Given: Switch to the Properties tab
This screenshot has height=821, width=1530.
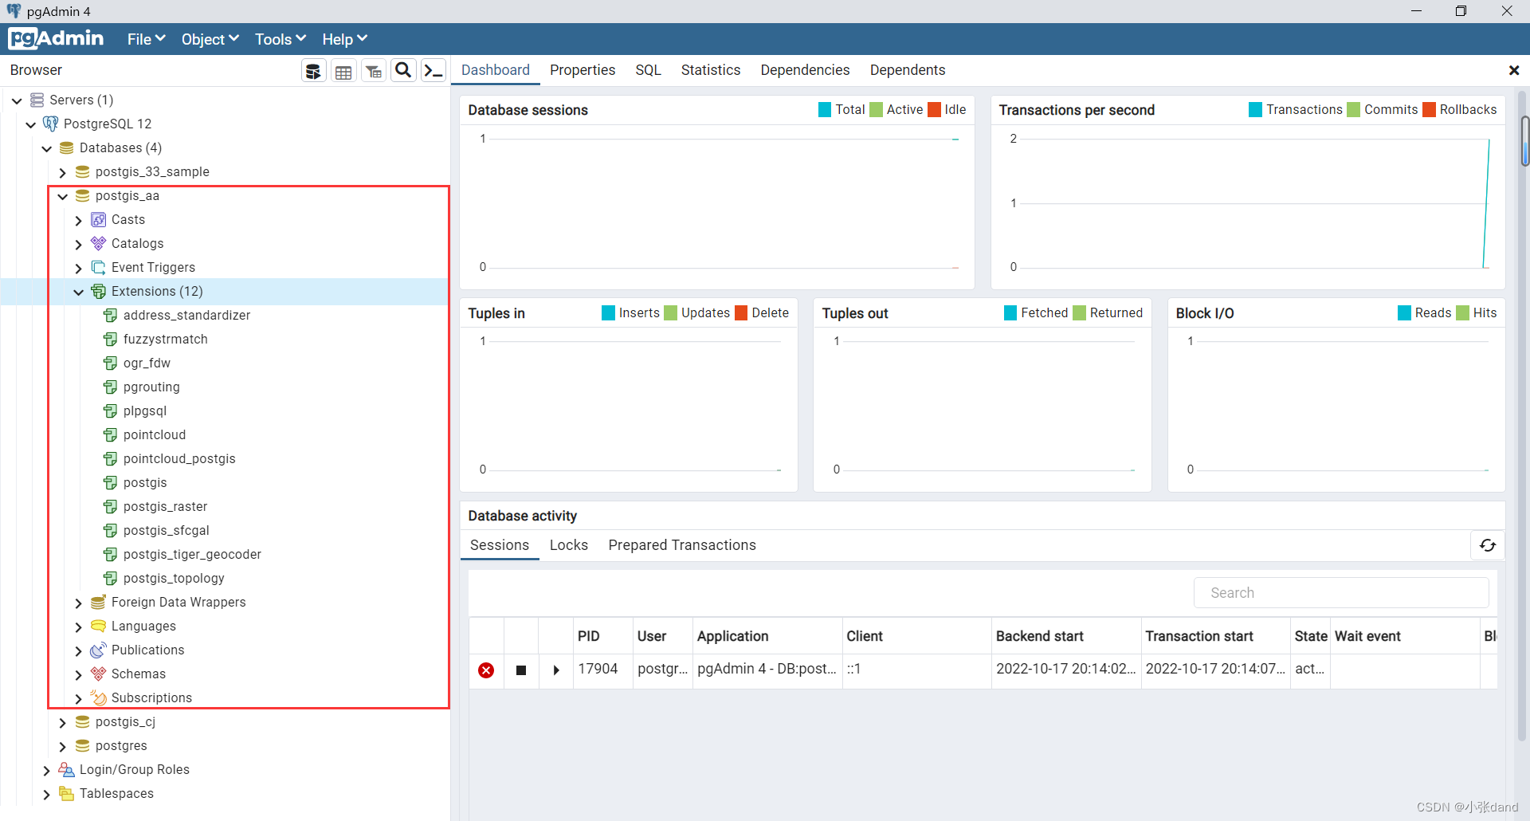Looking at the screenshot, I should (x=583, y=70).
